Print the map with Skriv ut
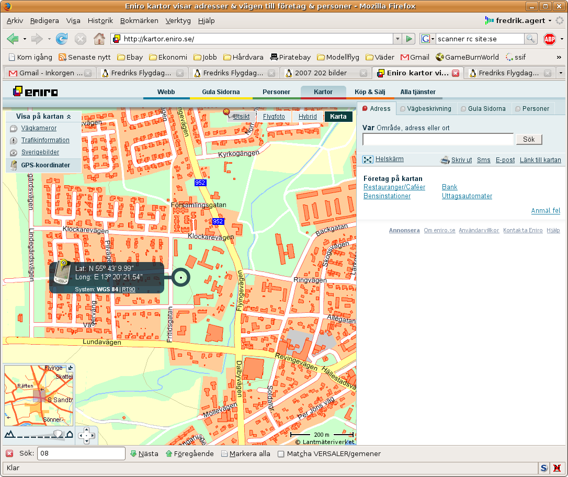Screen dimensions: 568x477 461,160
